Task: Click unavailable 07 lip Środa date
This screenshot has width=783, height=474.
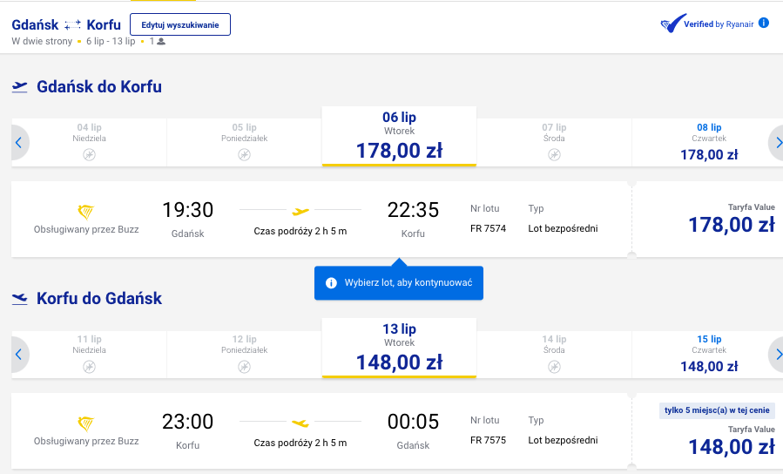Action: click(554, 142)
